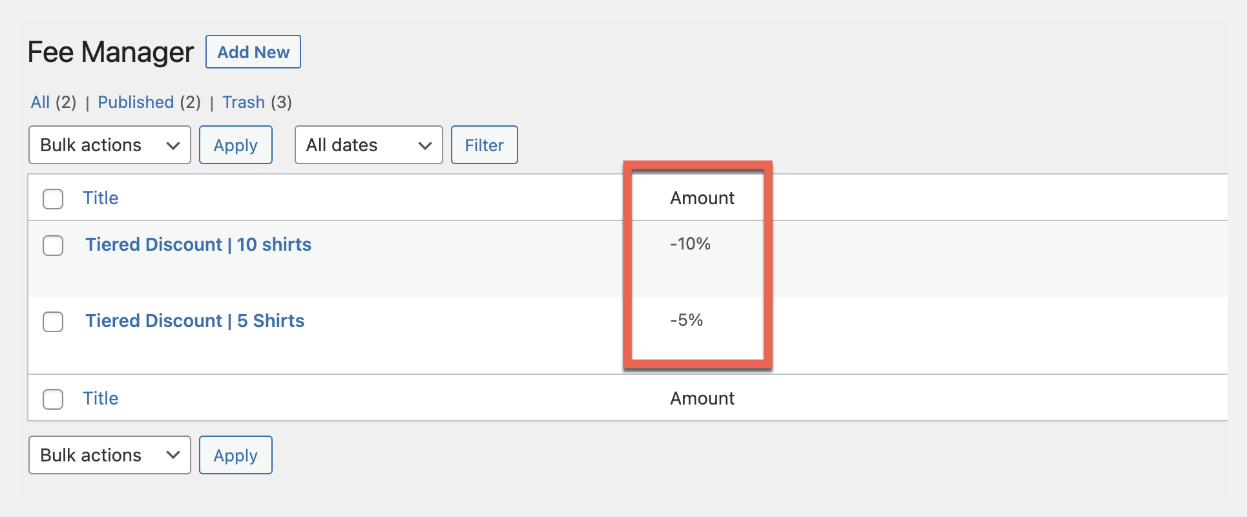Open the Trash fees view
The image size is (1247, 517).
[244, 102]
